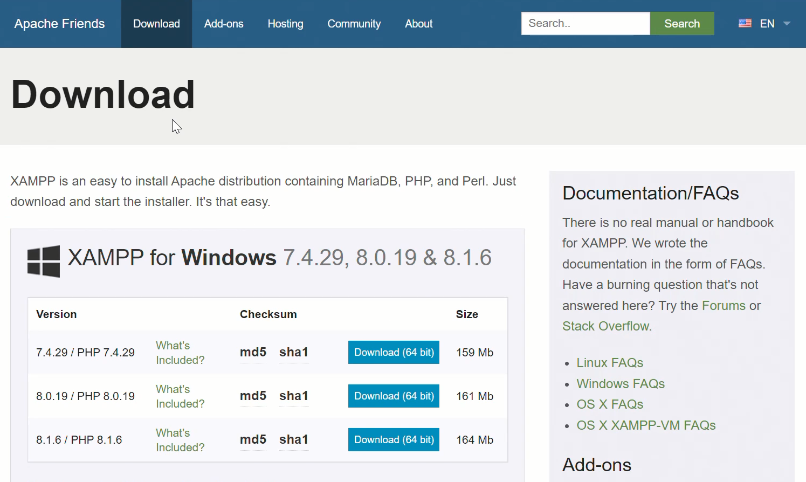
Task: Click version text 8.0.19 / PHP 8.0.19
Action: 85,396
